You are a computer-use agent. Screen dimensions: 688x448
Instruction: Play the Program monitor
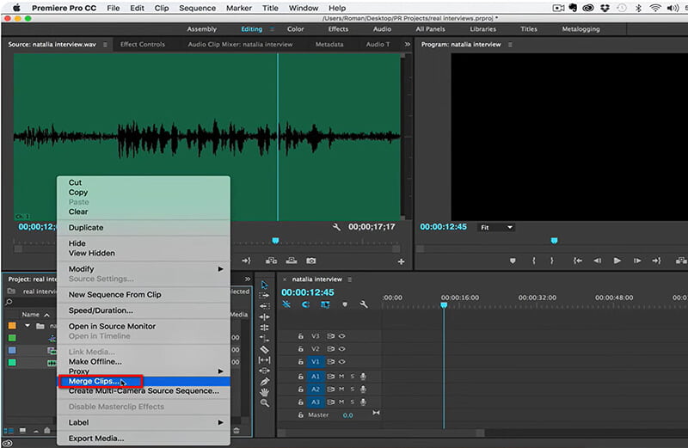617,261
